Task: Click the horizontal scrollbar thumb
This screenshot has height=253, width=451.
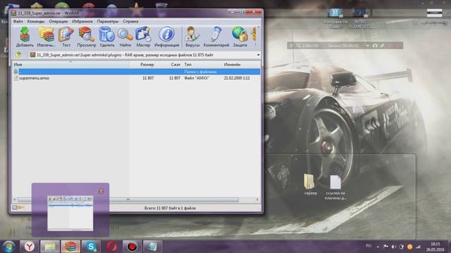Action: pos(128,200)
